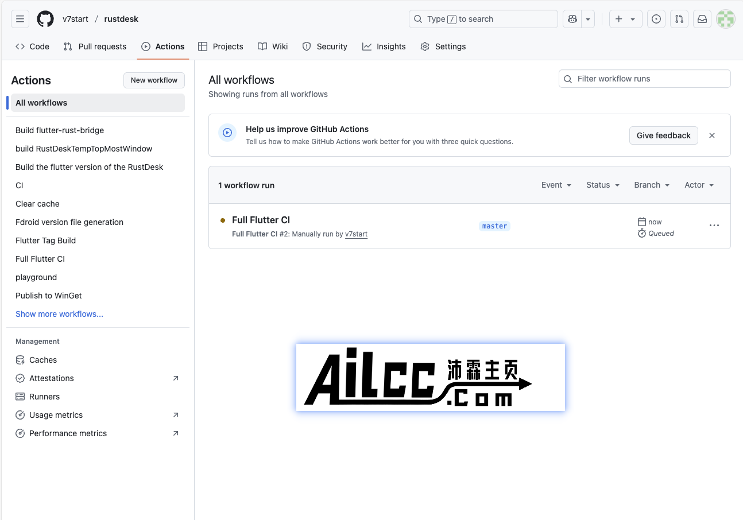This screenshot has height=520, width=743.
Task: Focus the Filter workflow runs field
Action: 645,79
